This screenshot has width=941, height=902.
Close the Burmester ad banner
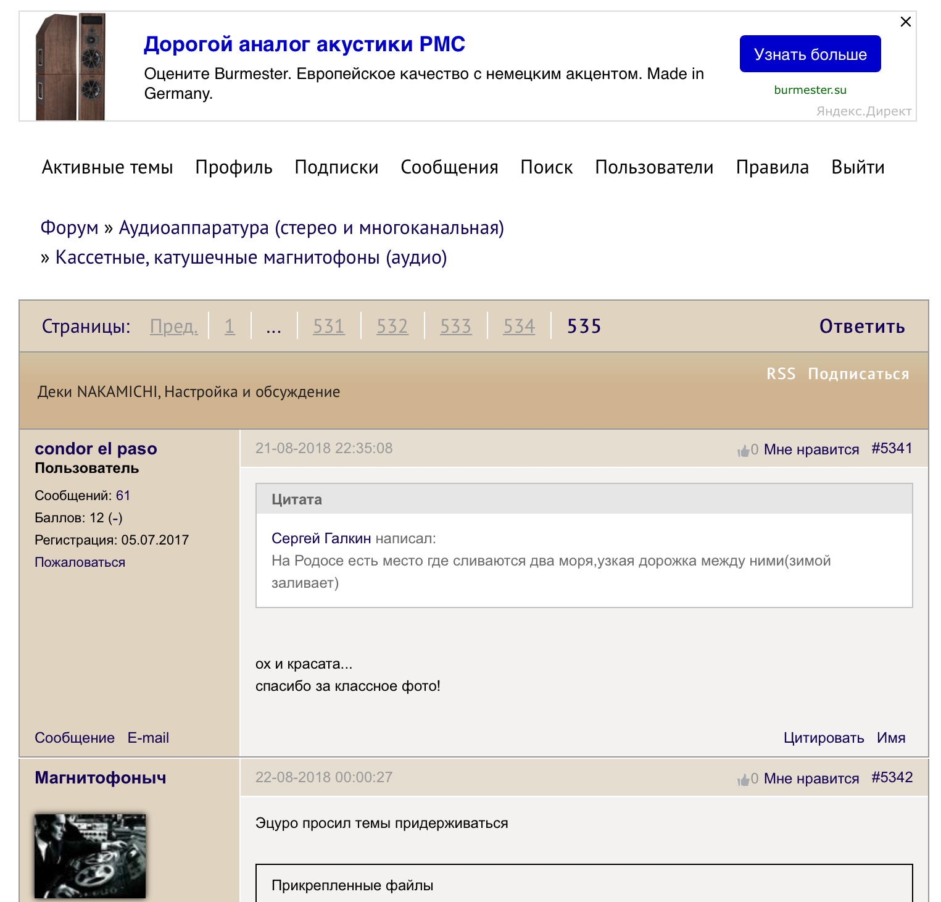(905, 22)
